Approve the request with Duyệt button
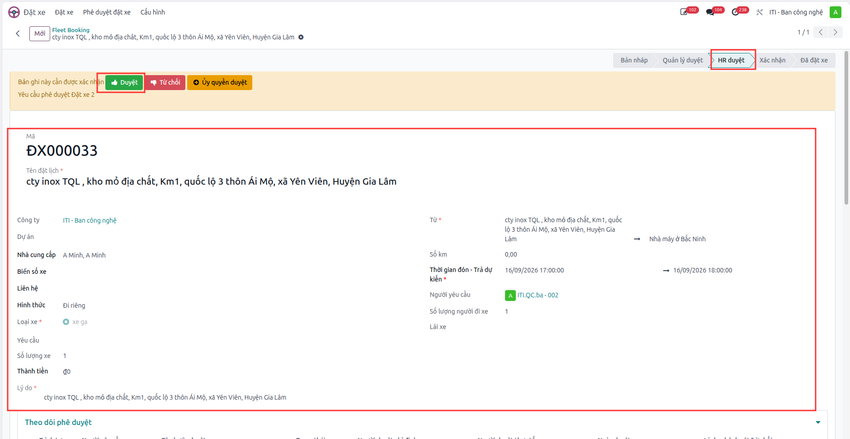The image size is (850, 439). (x=124, y=82)
